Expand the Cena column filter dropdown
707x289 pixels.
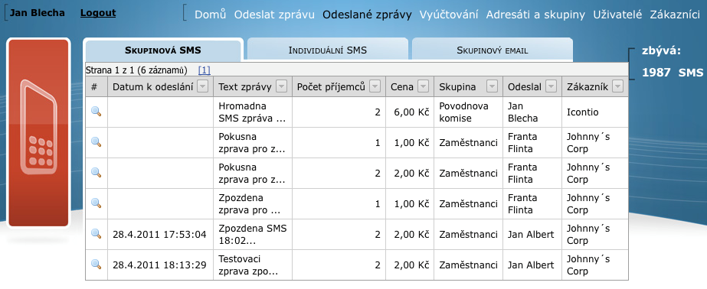423,86
